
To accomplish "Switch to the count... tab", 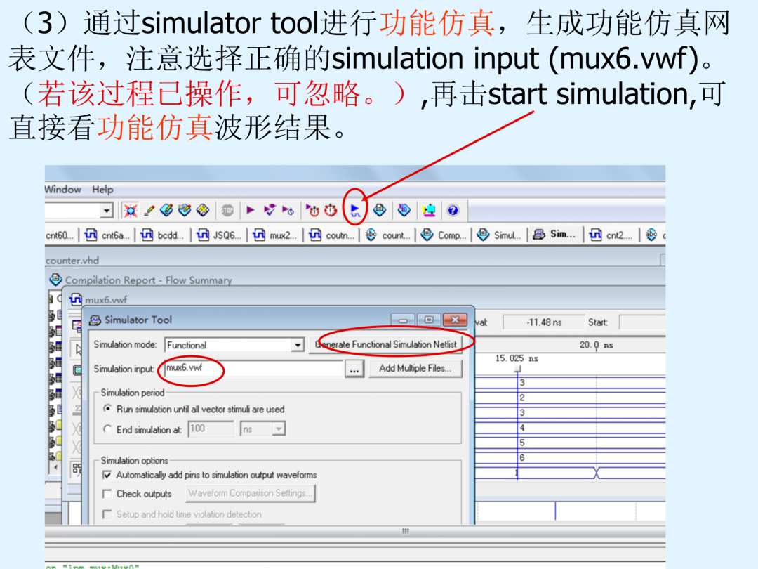I will click(x=387, y=235).
